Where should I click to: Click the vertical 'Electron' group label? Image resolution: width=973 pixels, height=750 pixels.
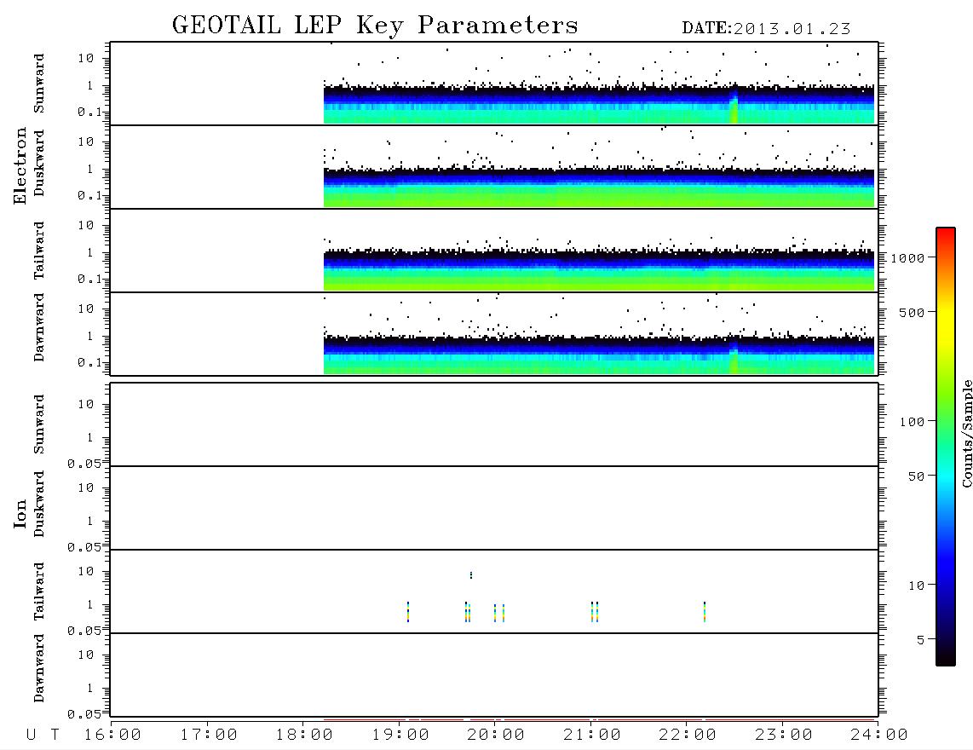(20, 166)
